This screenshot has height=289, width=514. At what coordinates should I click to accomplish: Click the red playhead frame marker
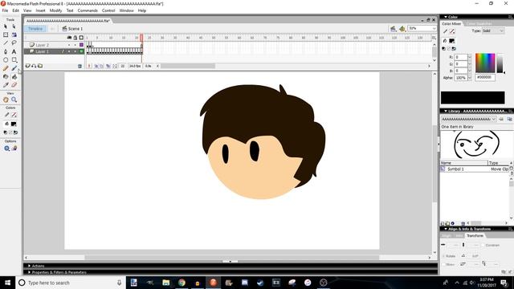tap(141, 38)
